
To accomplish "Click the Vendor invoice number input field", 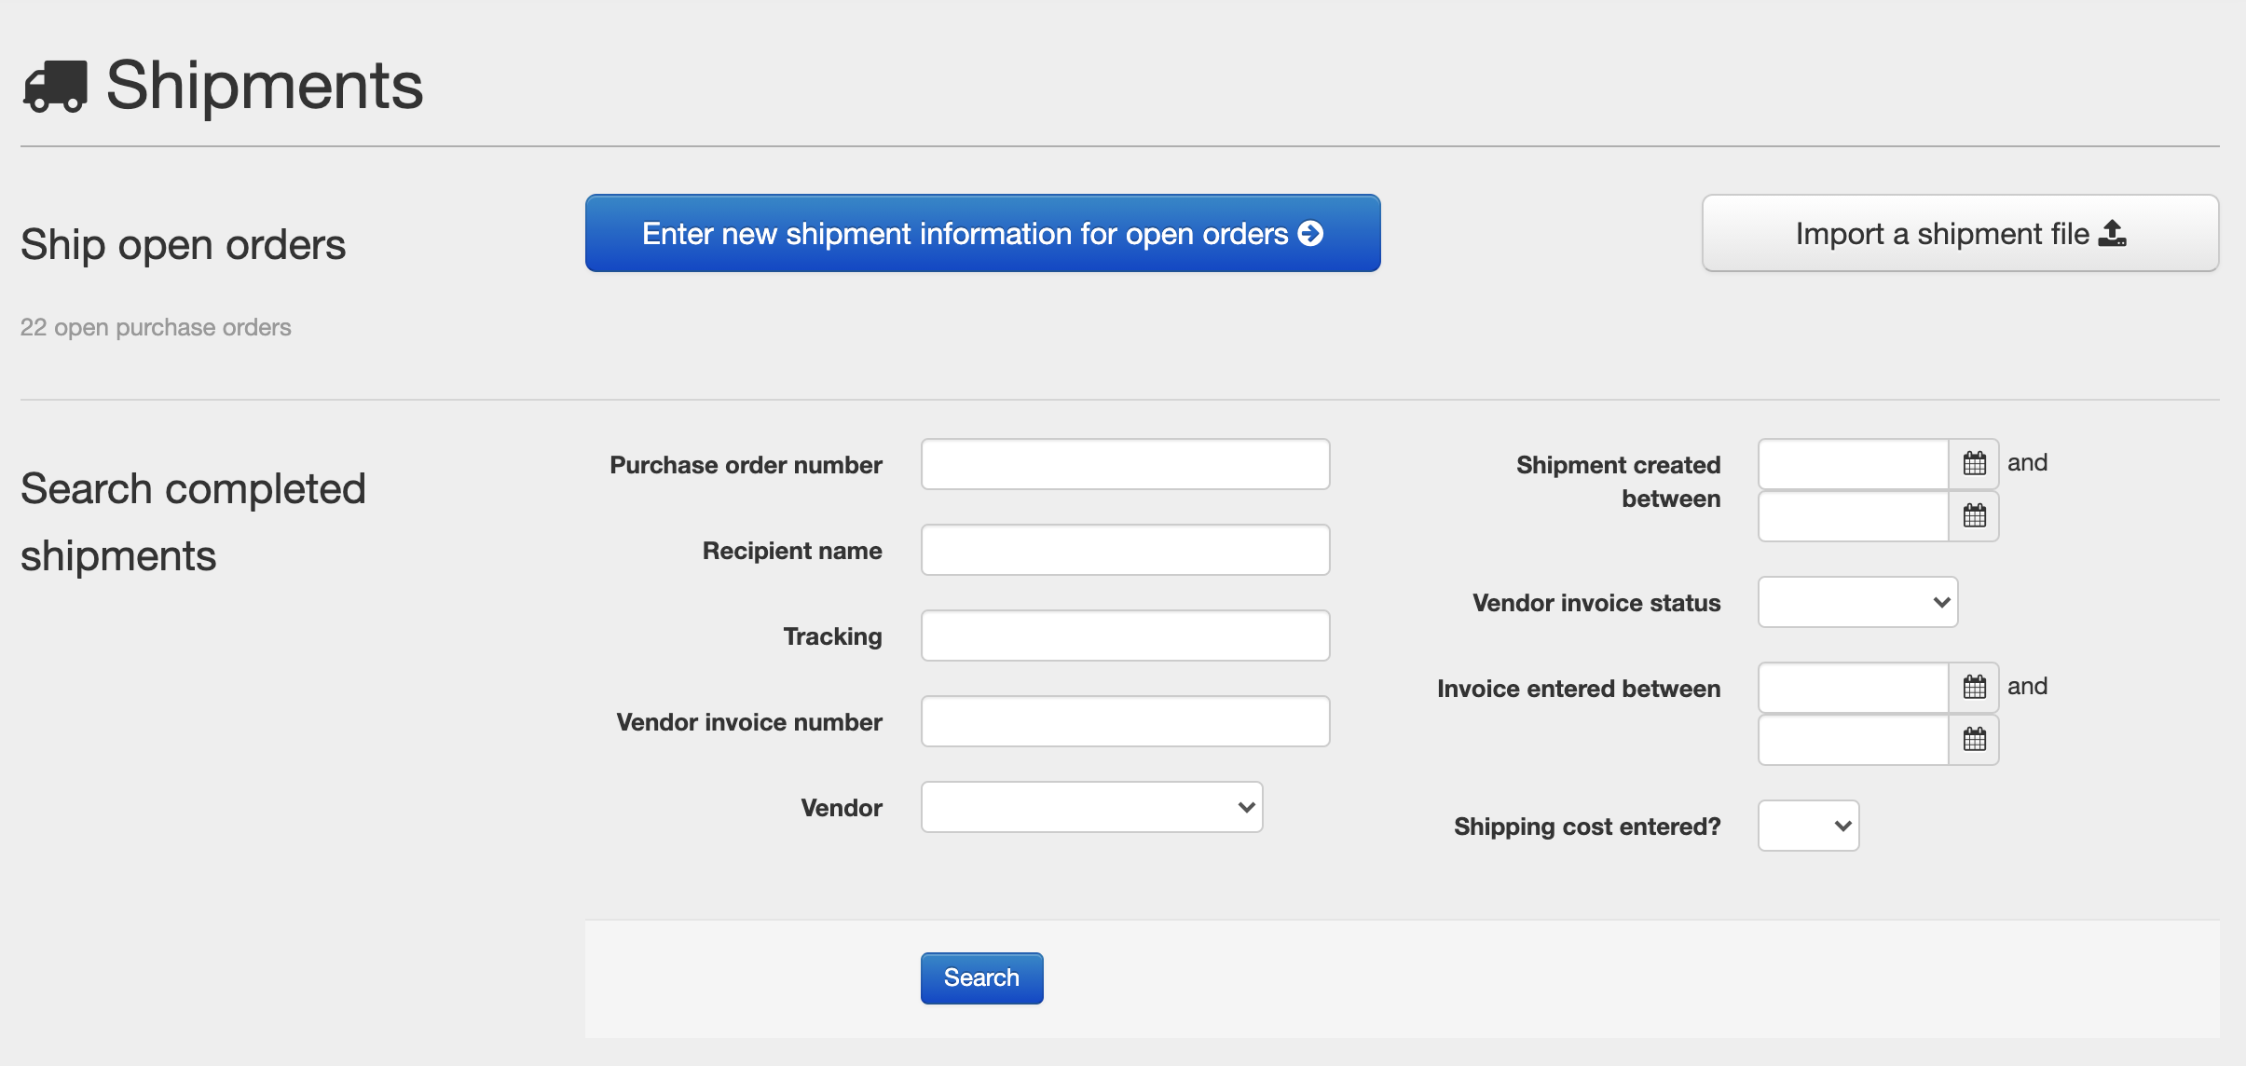I will click(x=1124, y=720).
